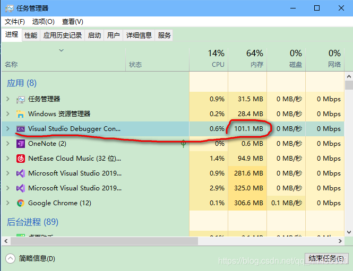Expand the Visual Studio 2019 row using 281.6 MB
The width and height of the screenshot is (353, 271).
point(8,173)
